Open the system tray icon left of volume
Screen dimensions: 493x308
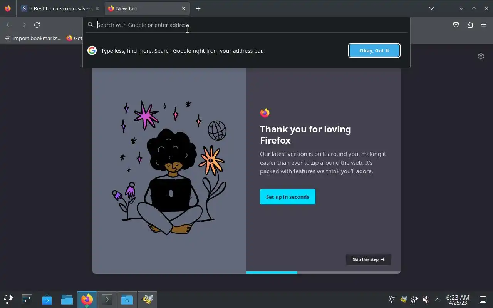coord(414,300)
